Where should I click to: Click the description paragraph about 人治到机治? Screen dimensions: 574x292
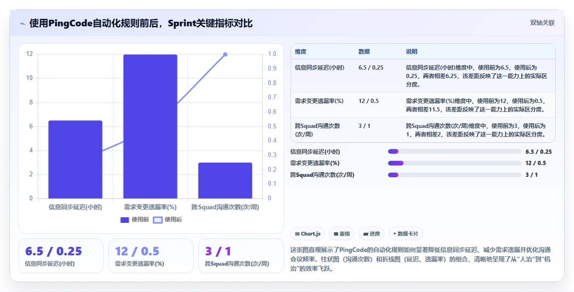coord(420,260)
